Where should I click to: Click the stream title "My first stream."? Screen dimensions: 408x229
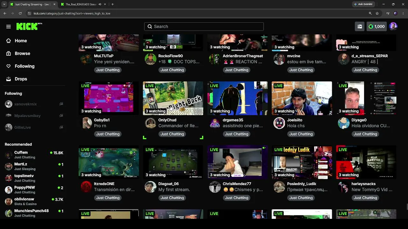coord(174,190)
